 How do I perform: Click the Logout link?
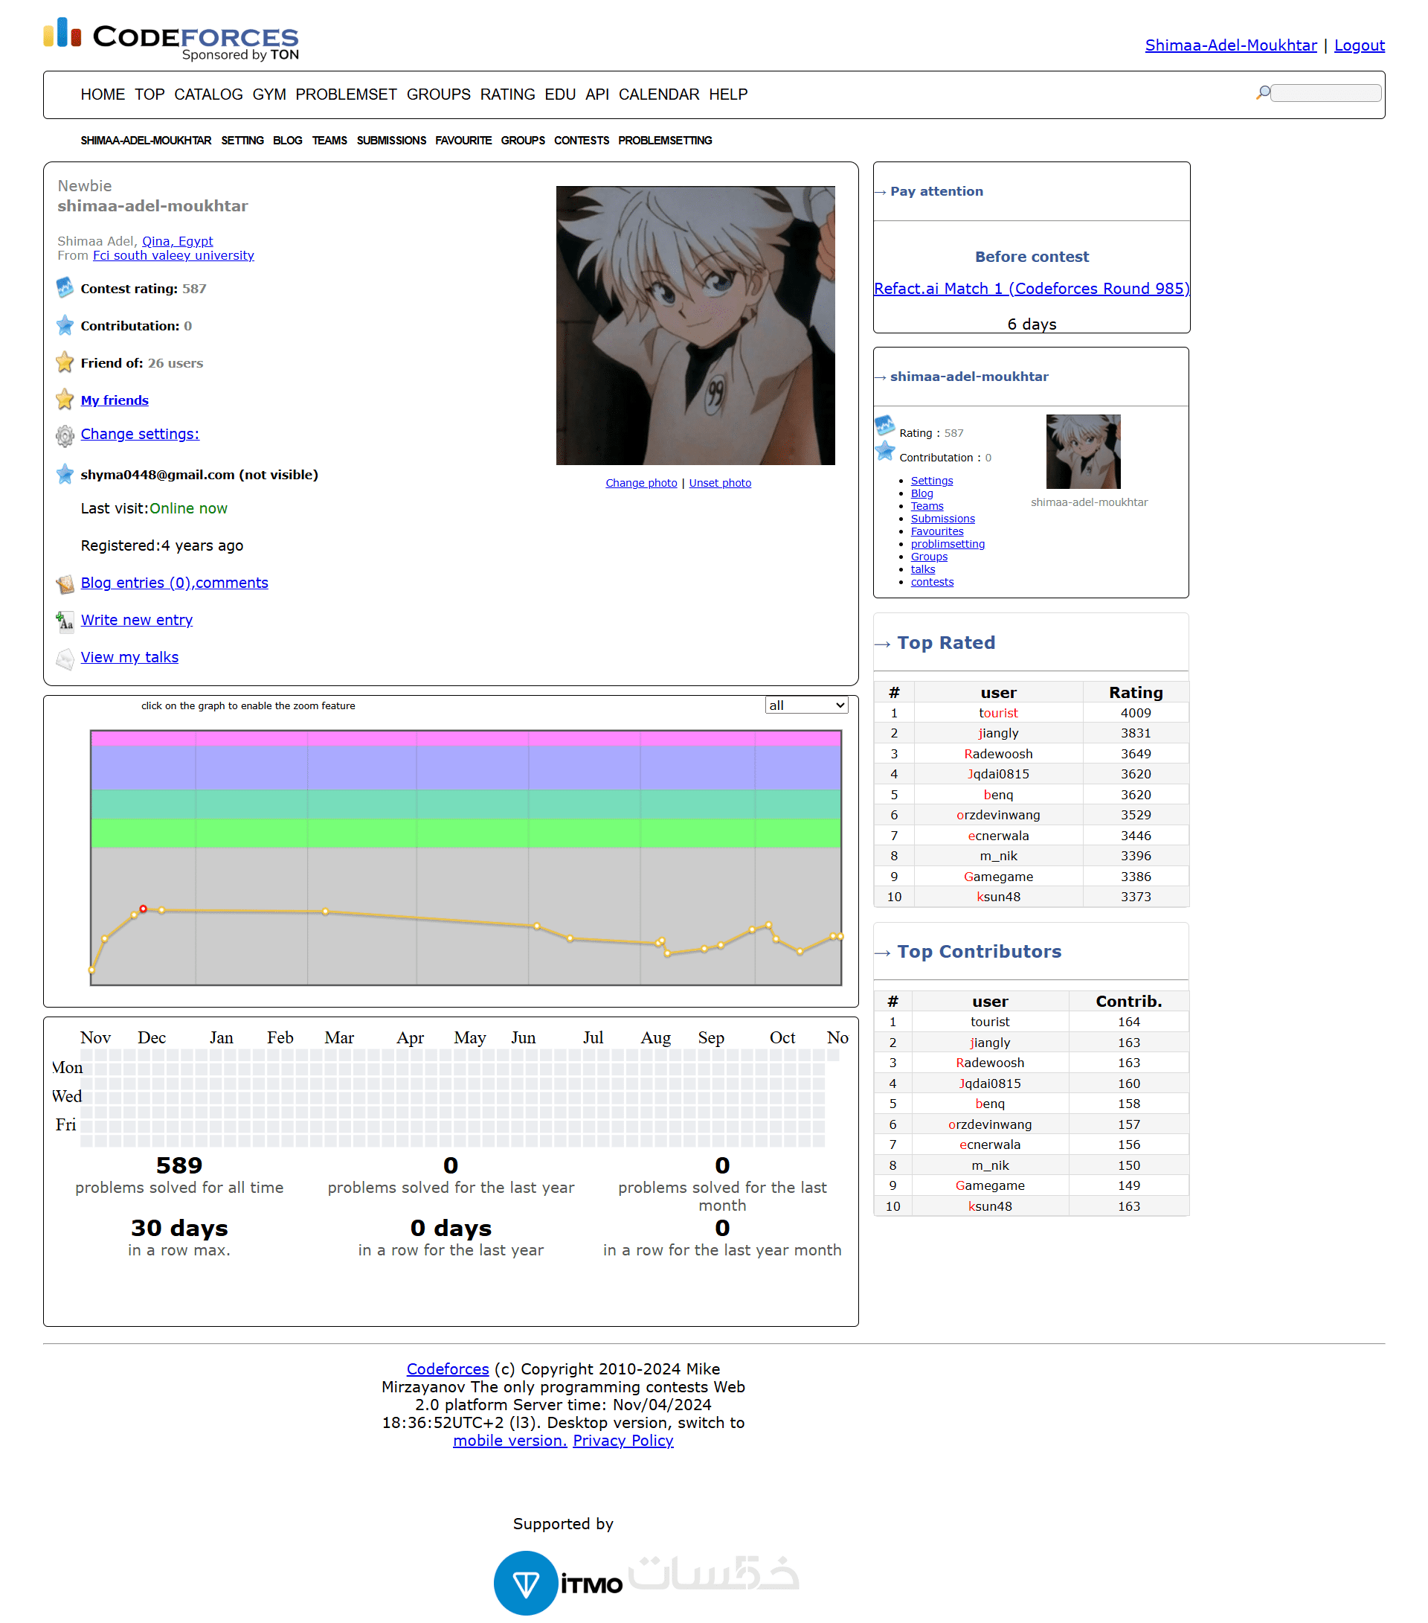pyautogui.click(x=1358, y=45)
